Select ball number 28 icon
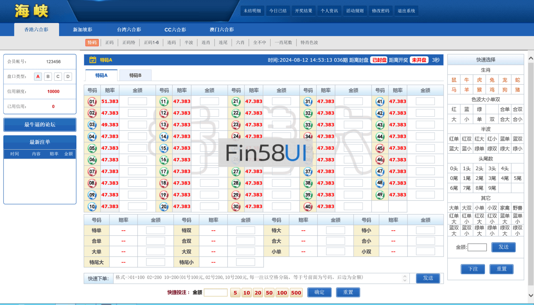Viewport: 534px width, 305px height. click(x=236, y=183)
